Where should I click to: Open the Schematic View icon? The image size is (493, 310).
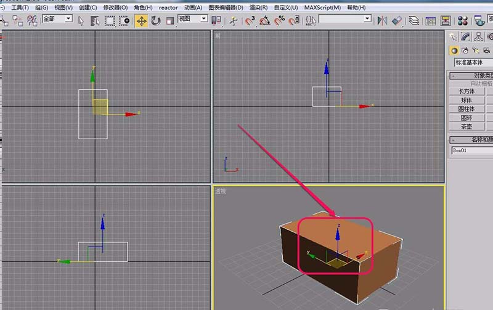point(445,21)
